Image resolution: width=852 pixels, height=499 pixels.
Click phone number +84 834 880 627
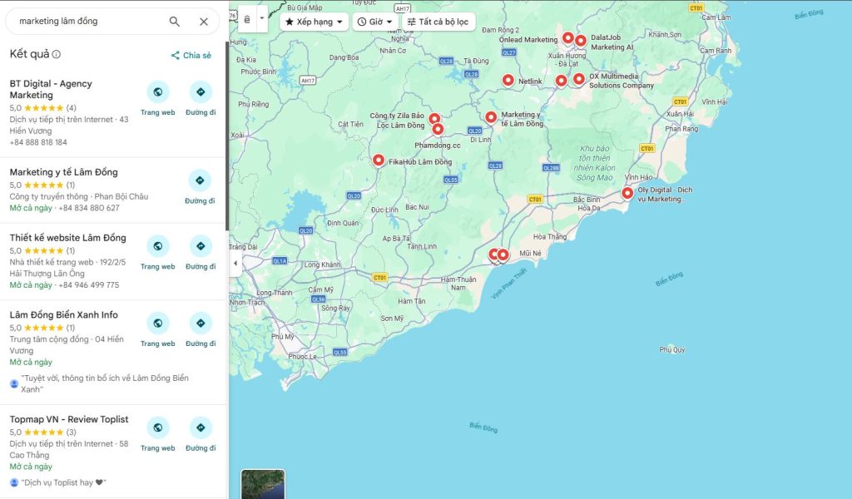(89, 208)
